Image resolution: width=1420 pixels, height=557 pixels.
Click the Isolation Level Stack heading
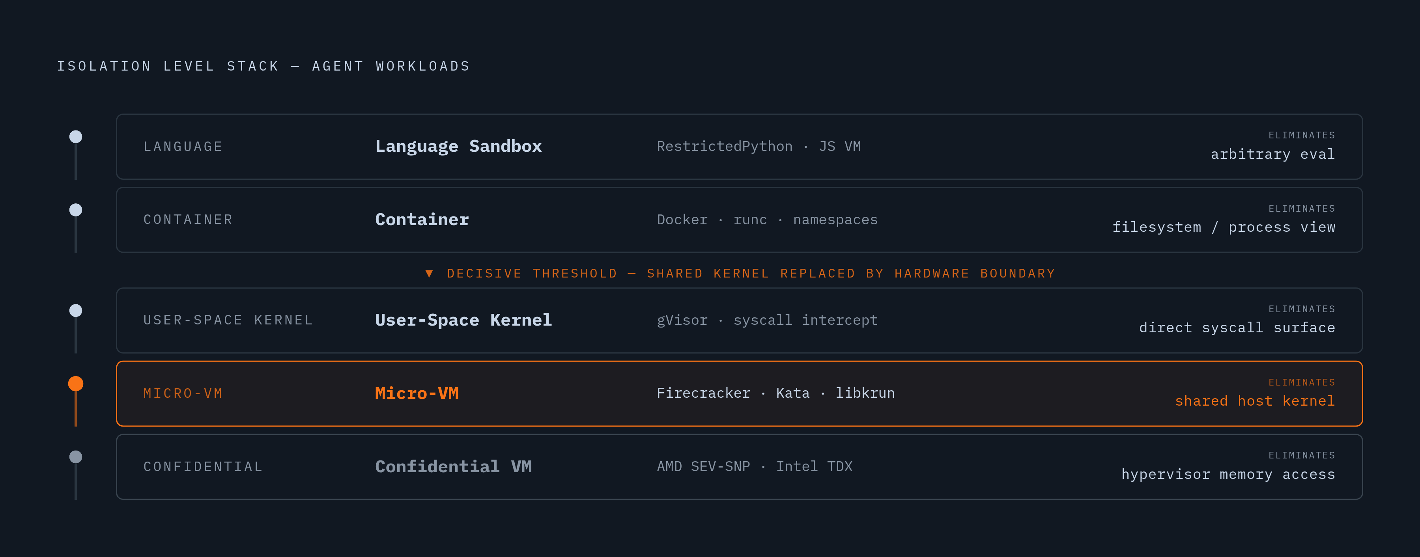click(263, 66)
